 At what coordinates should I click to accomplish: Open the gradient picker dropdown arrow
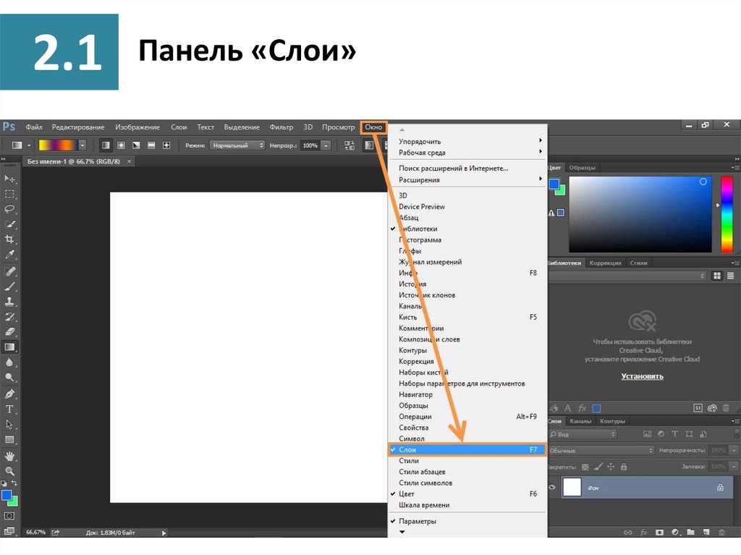pos(82,145)
